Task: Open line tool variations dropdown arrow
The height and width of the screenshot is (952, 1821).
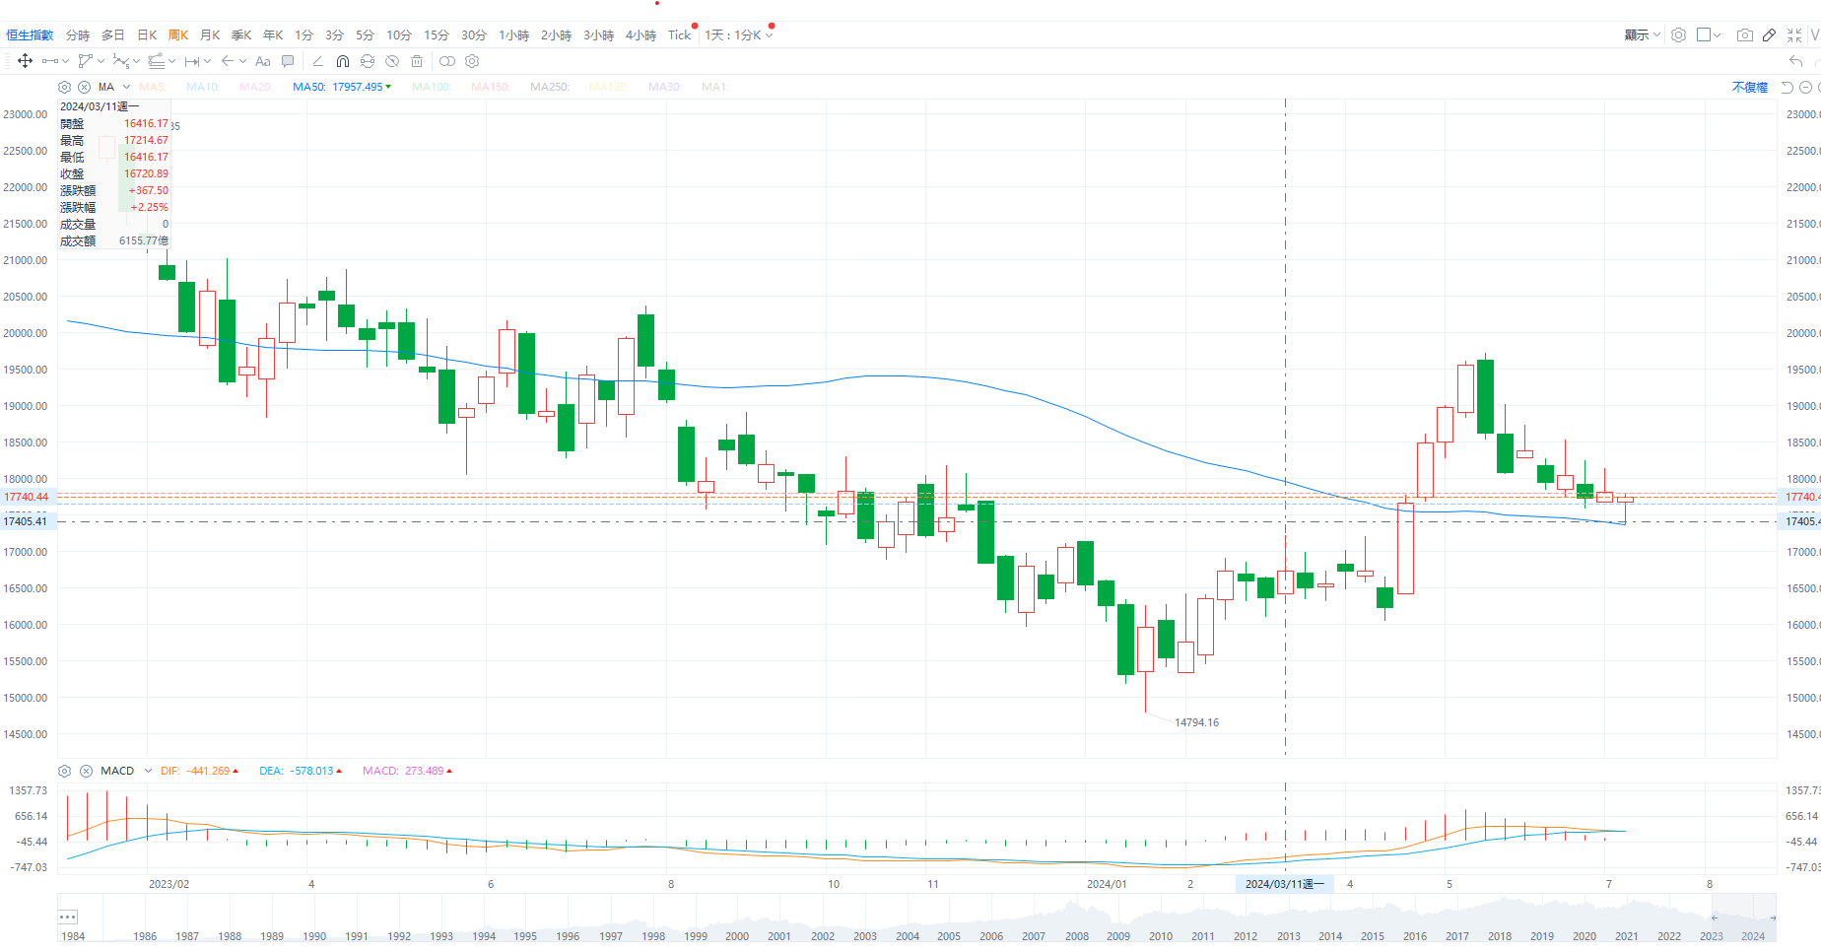Action: click(x=66, y=61)
